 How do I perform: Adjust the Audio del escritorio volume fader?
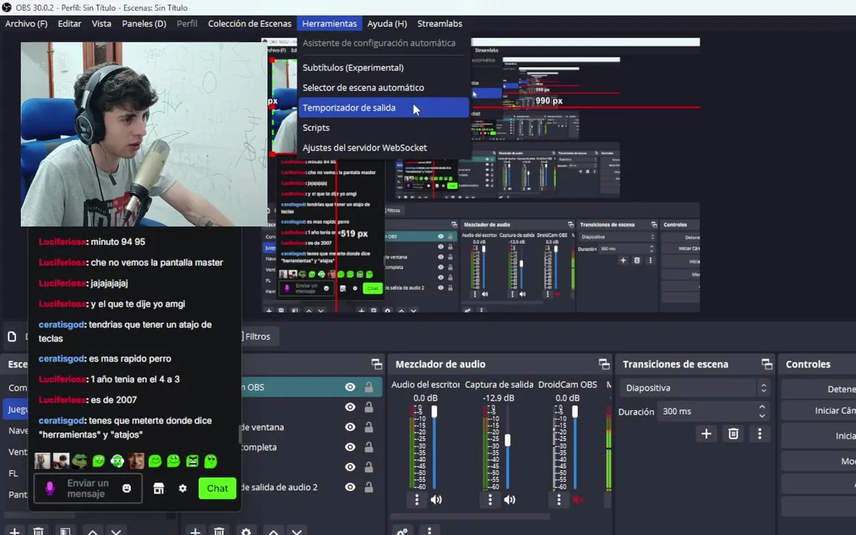(435, 412)
